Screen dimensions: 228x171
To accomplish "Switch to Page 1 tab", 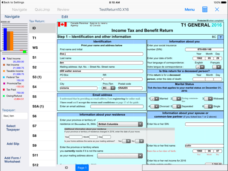I will coord(82,168).
